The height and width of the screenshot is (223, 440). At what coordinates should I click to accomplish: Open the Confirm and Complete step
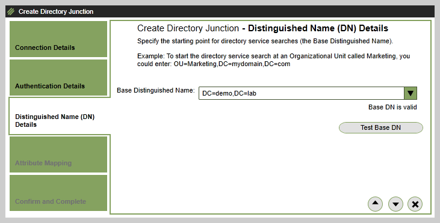pyautogui.click(x=58, y=193)
